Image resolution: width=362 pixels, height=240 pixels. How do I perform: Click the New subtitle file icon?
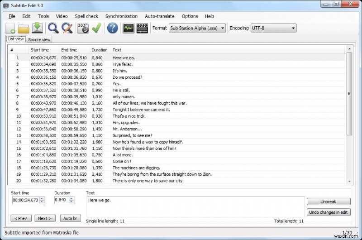click(x=10, y=28)
